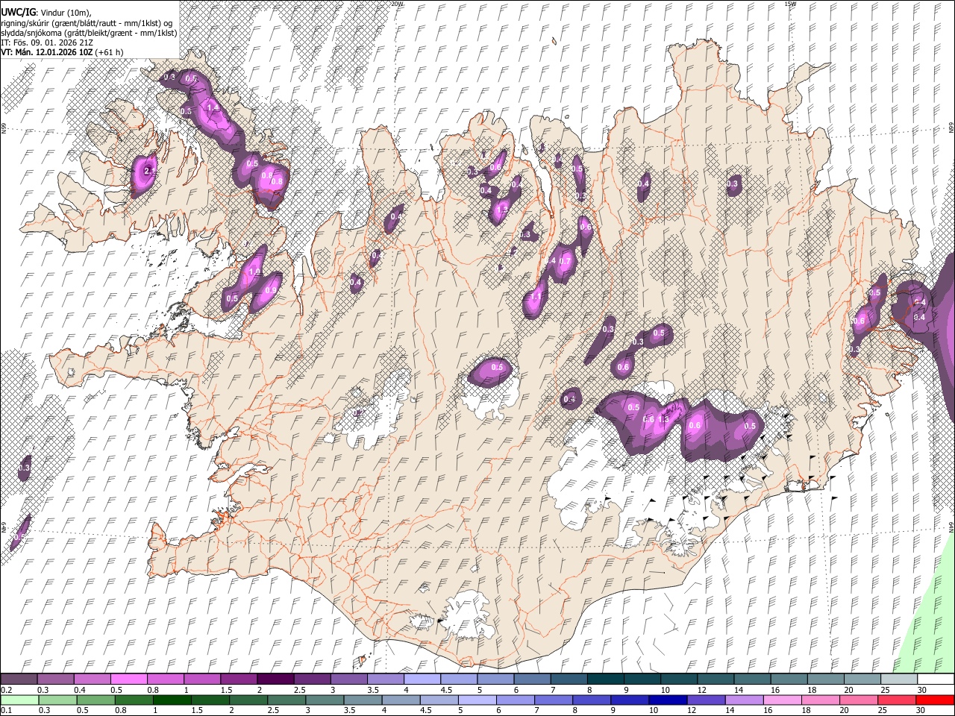The image size is (955, 716).
Task: Click the bold 'UWC/IG' title text
Action: click(17, 13)
